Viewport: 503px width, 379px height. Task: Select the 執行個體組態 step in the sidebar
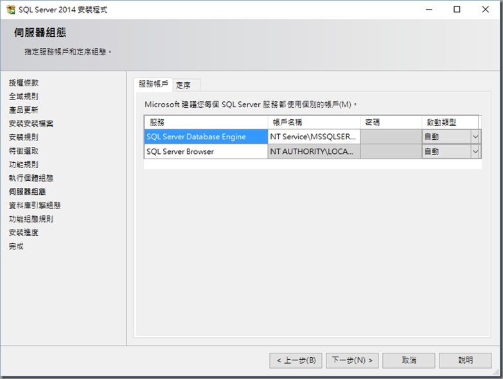coord(31,178)
